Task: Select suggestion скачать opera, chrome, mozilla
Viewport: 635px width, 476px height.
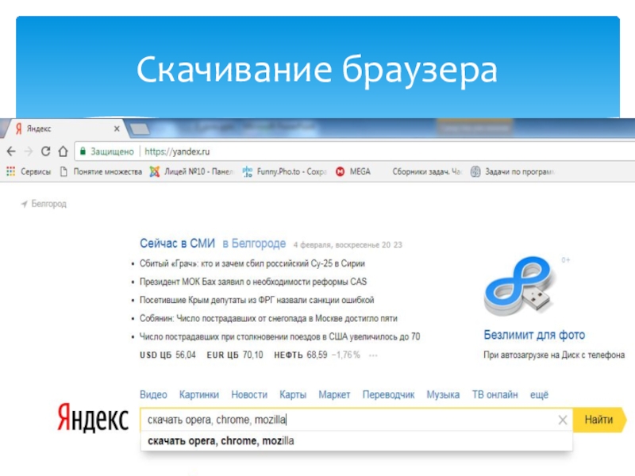Action: click(356, 441)
